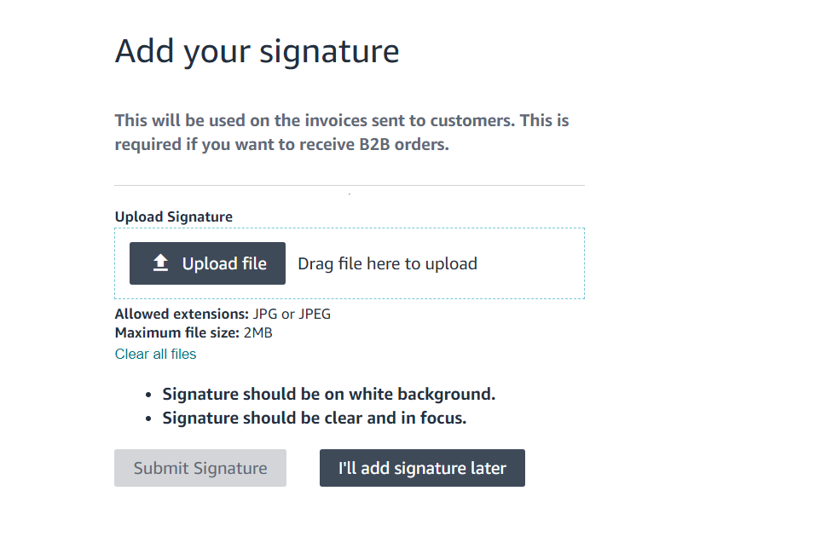Viewport: 827px width, 537px height.
Task: Click the white background requirement bullet
Action: [x=328, y=394]
